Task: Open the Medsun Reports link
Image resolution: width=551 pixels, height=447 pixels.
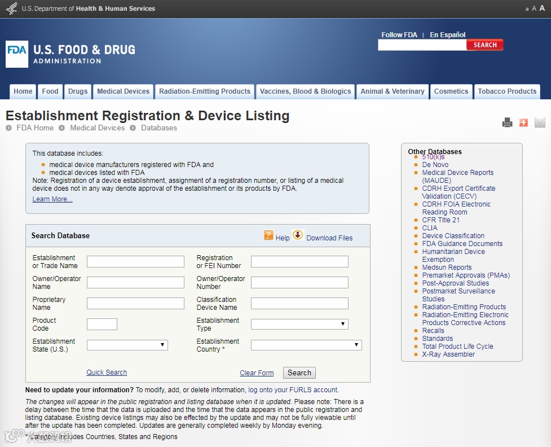Action: 447,268
